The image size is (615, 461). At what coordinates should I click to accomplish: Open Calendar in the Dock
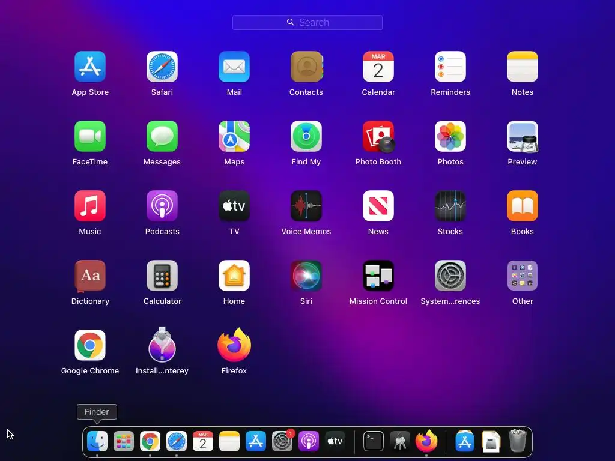click(x=203, y=441)
